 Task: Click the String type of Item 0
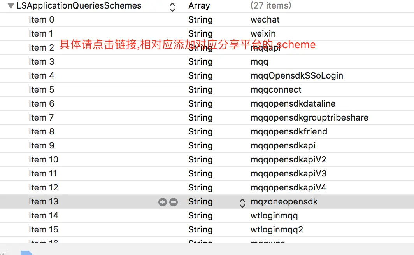[x=200, y=20]
